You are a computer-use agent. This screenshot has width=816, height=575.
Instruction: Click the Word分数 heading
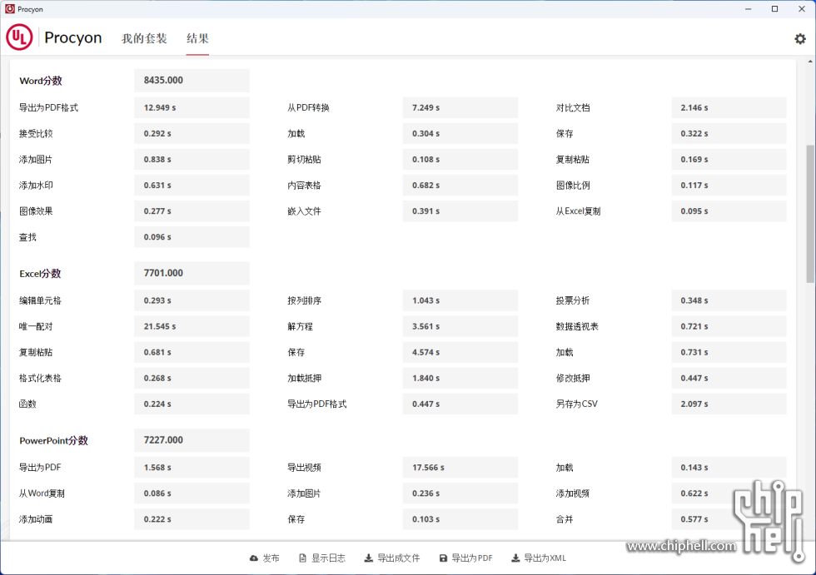click(x=41, y=81)
